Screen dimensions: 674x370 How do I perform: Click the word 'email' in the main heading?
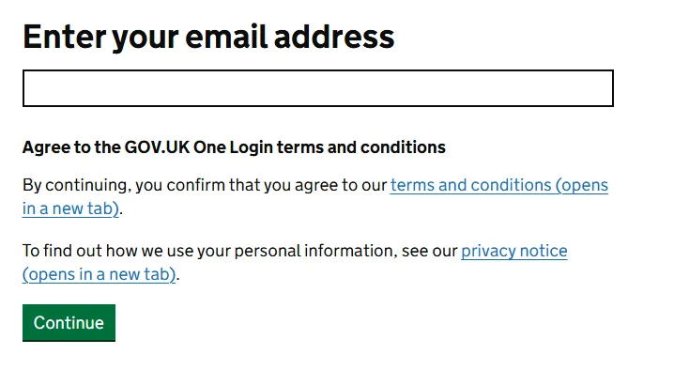pos(226,37)
